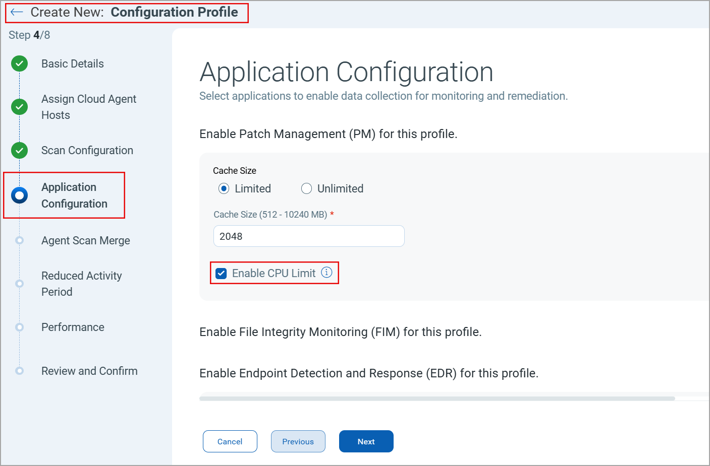Click the Next button
The width and height of the screenshot is (710, 466).
pyautogui.click(x=366, y=441)
